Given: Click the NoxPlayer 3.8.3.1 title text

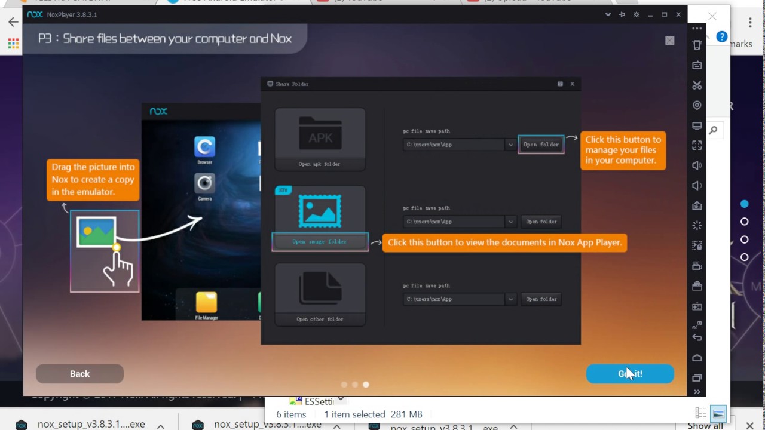Looking at the screenshot, I should pos(72,14).
